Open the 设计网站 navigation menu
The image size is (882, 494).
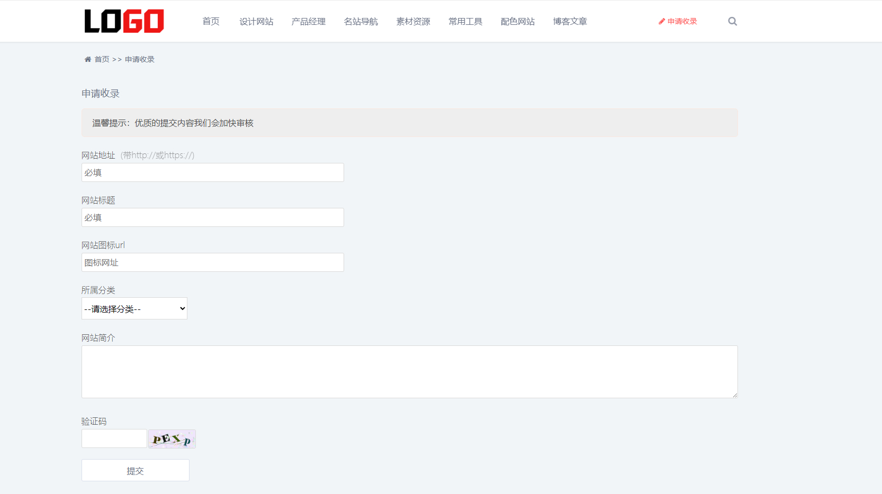pos(256,21)
